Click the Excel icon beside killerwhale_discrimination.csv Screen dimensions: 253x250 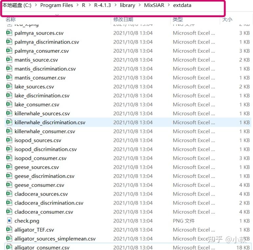pyautogui.click(x=9, y=123)
